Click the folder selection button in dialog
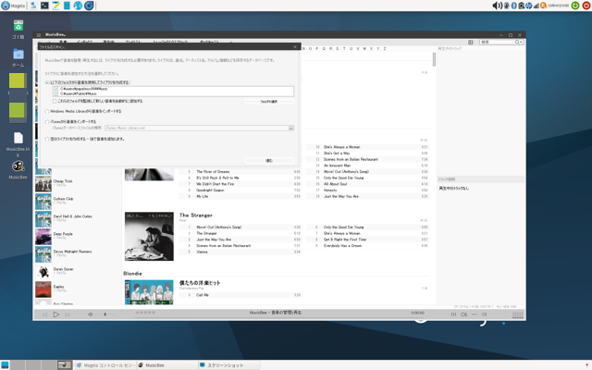 pos(268,101)
